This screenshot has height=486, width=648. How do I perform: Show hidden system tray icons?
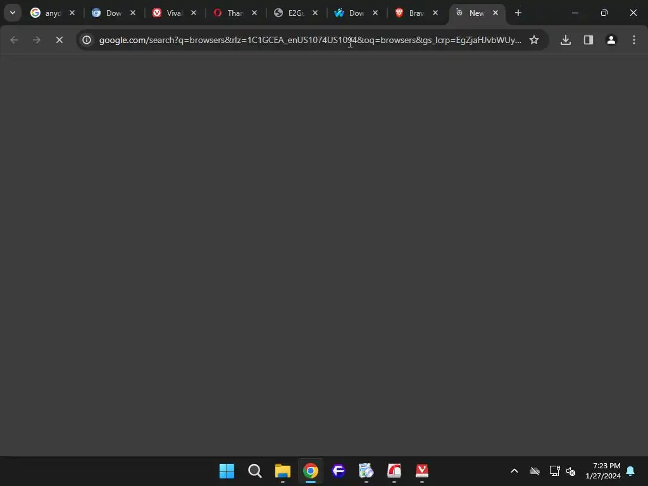514,471
